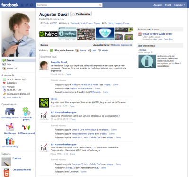Open Iwebya, auto-entreprise activity link
Screen dimensions: 189x177
[81, 88]
